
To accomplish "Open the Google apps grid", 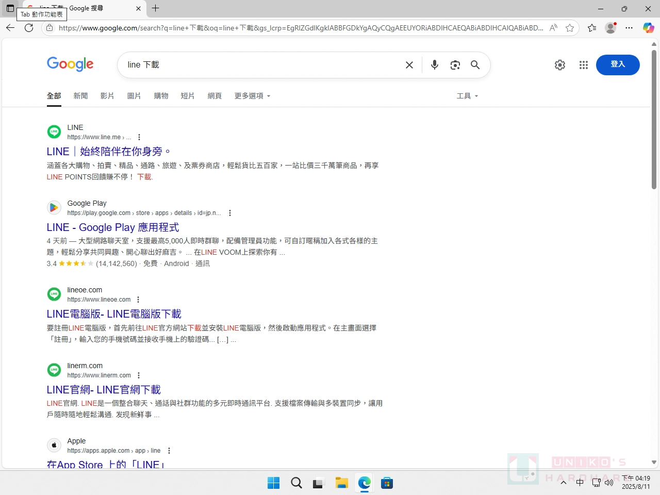I will [x=584, y=65].
